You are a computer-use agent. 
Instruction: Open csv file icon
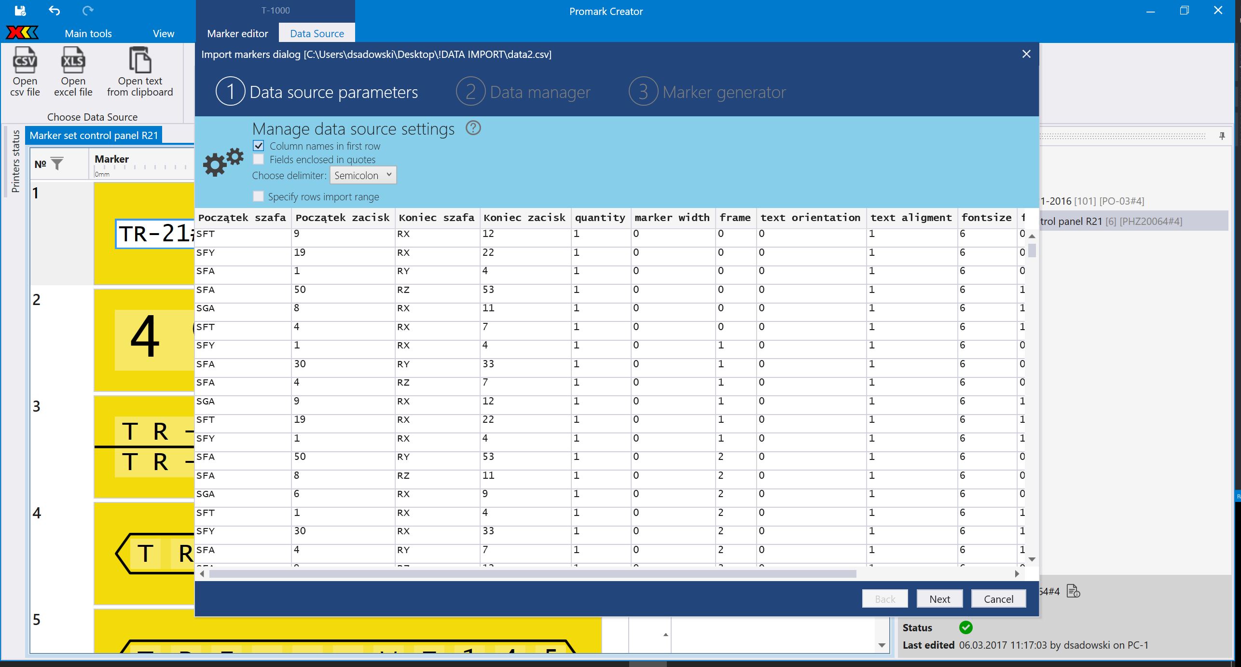coord(25,60)
